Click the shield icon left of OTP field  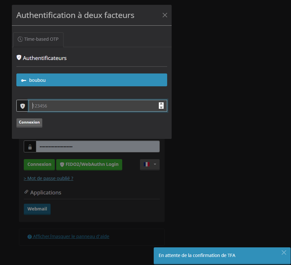(22, 106)
